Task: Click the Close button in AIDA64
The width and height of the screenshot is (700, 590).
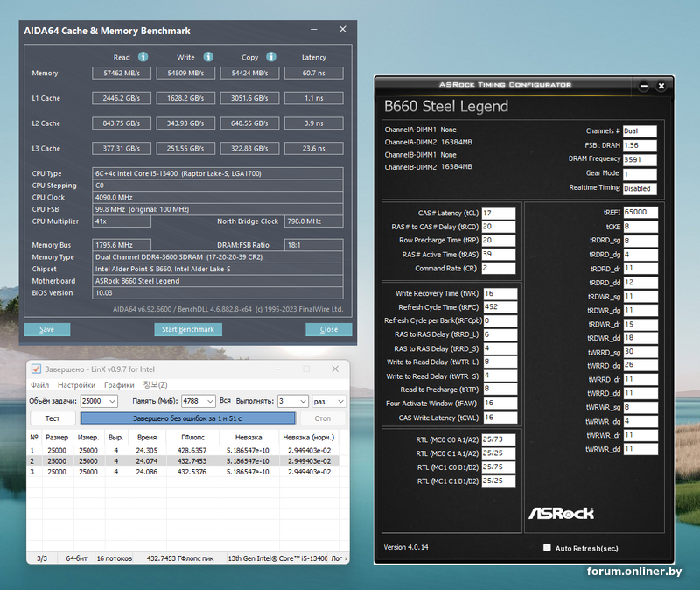Action: [x=329, y=329]
